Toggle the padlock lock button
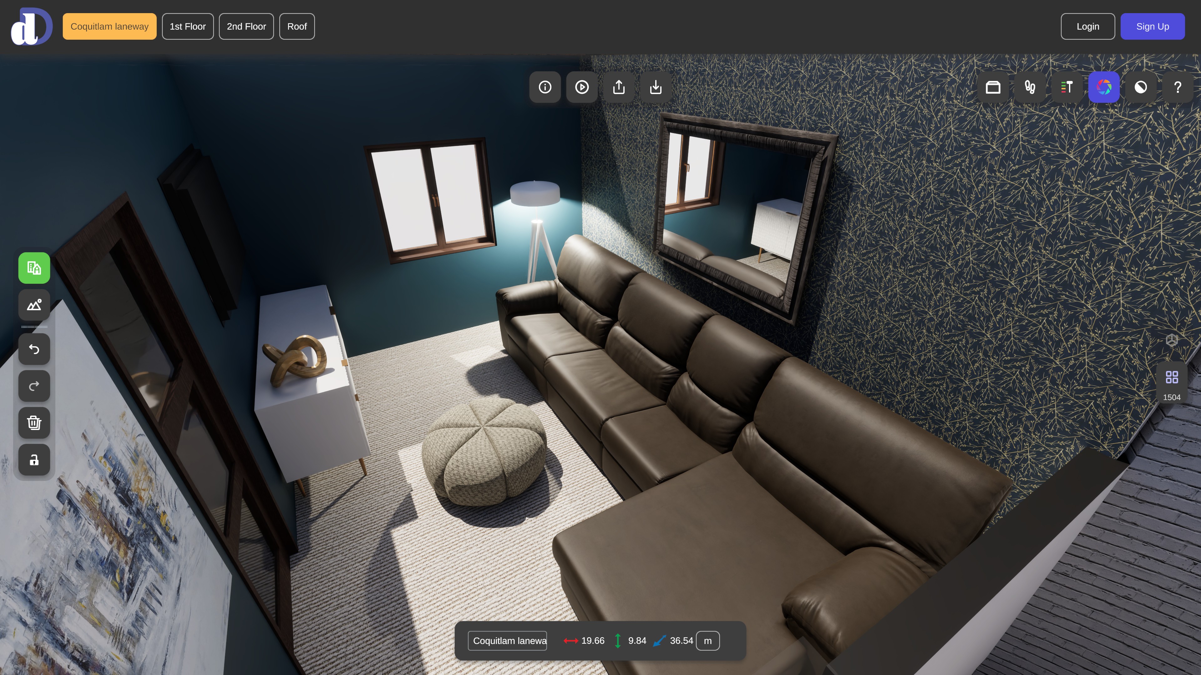Screen dimensions: 1201x675 tap(34, 460)
